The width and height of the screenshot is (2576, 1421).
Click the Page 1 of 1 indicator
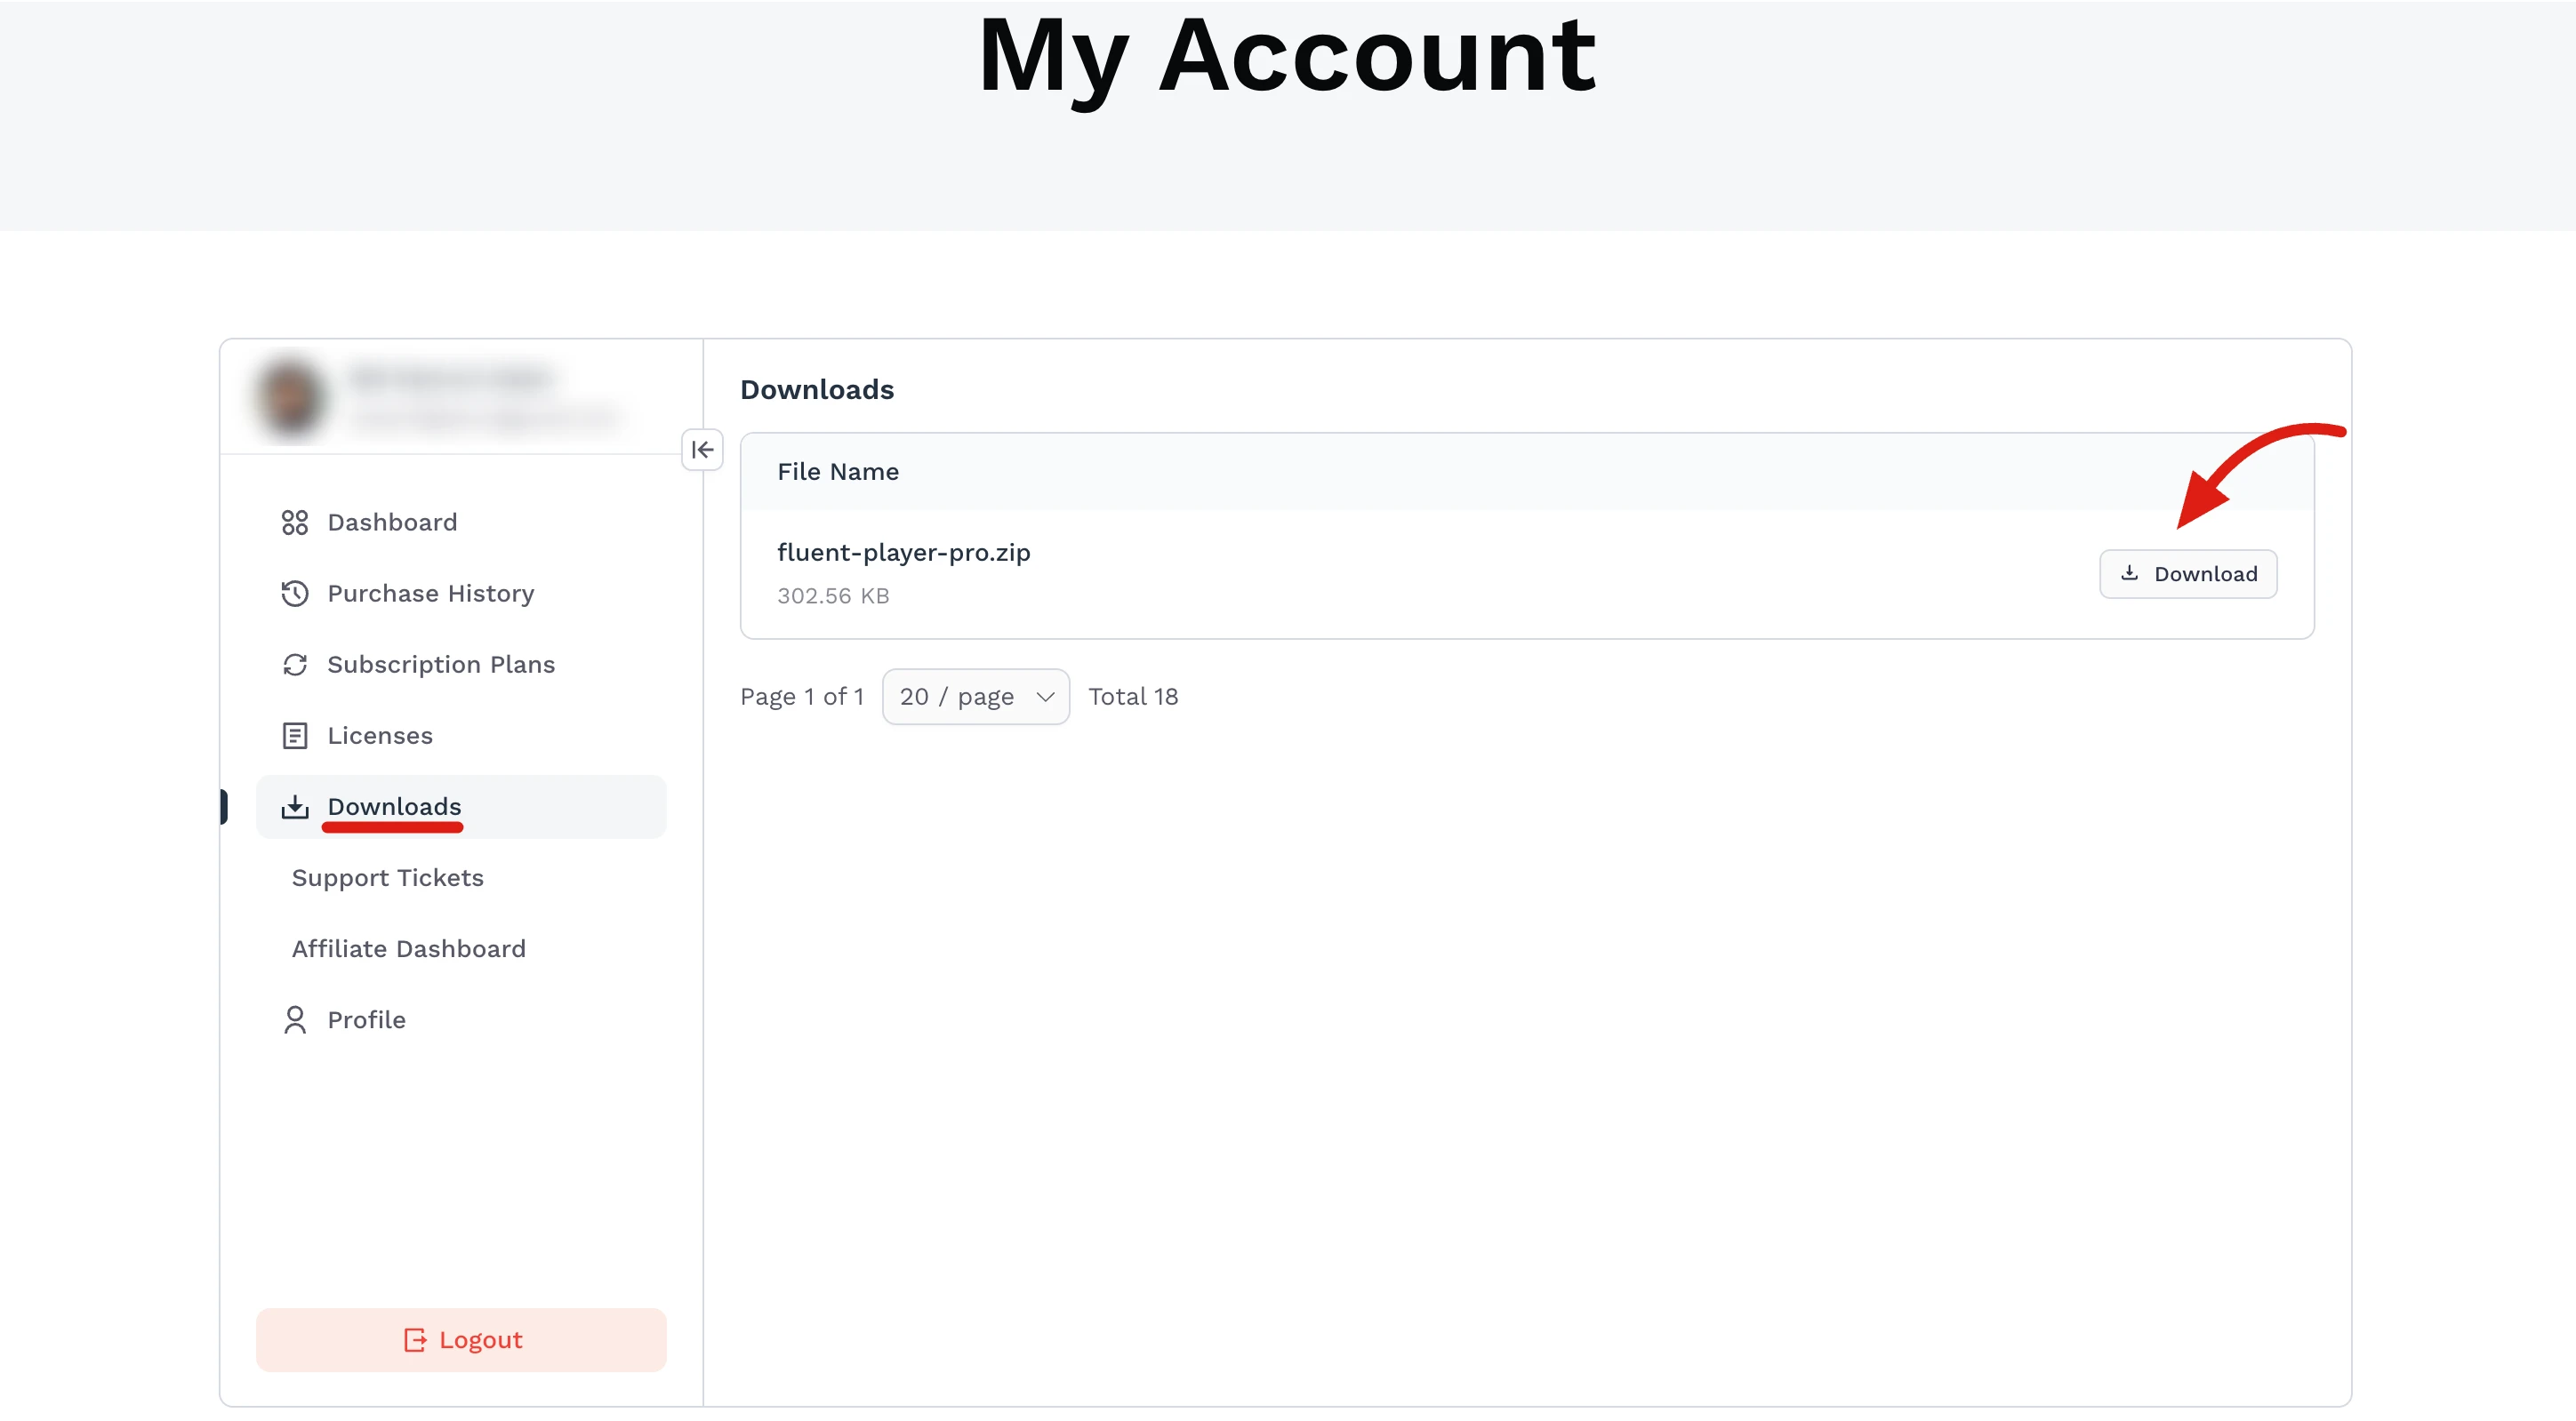(801, 697)
